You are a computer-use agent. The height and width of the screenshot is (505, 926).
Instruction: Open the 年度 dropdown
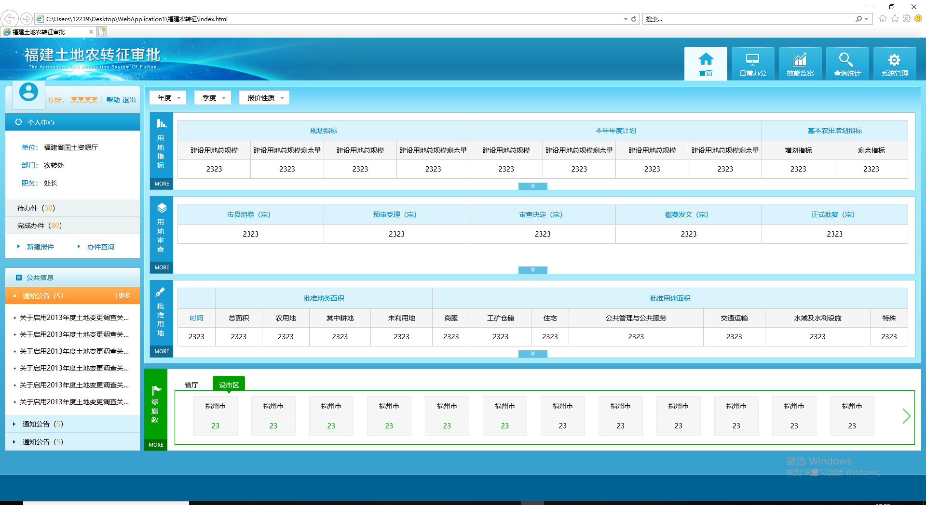tap(168, 98)
